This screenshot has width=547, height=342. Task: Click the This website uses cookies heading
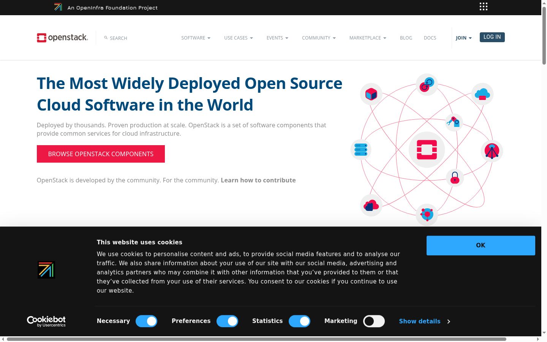click(x=139, y=242)
